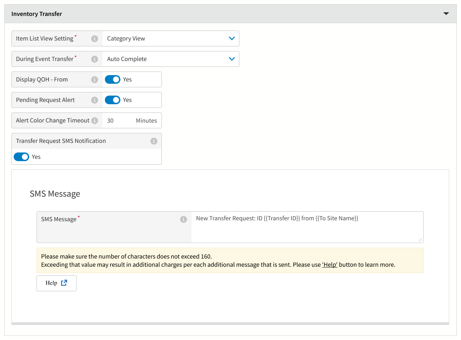Image resolution: width=461 pixels, height=340 pixels.
Task: Open info for Transfer Request SMS Notification
Action: pos(154,141)
